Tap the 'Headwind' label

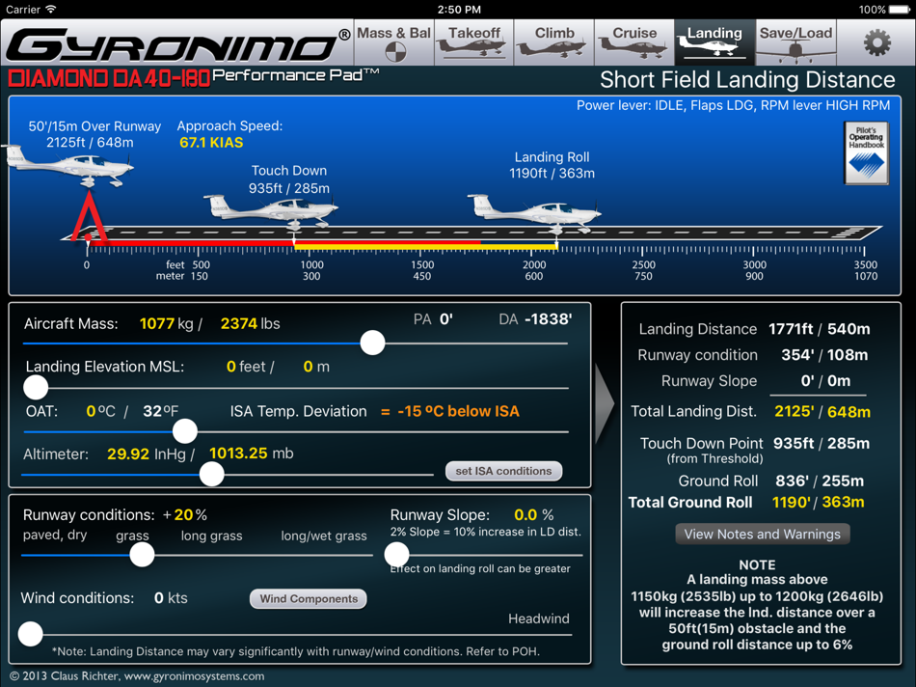pyautogui.click(x=539, y=618)
